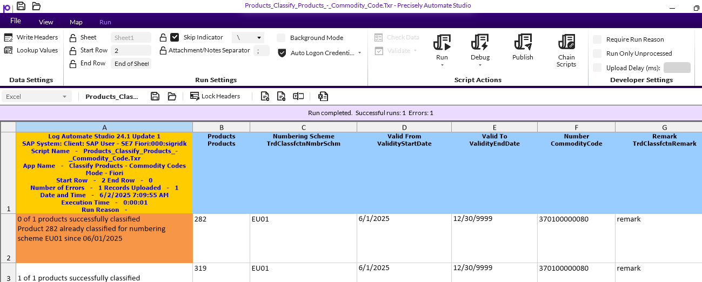Click the open in Excel icon
Image resolution: width=702 pixels, height=282 pixels.
(323, 96)
